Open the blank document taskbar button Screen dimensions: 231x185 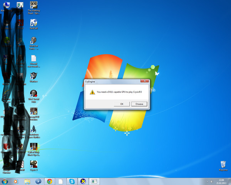61,182
